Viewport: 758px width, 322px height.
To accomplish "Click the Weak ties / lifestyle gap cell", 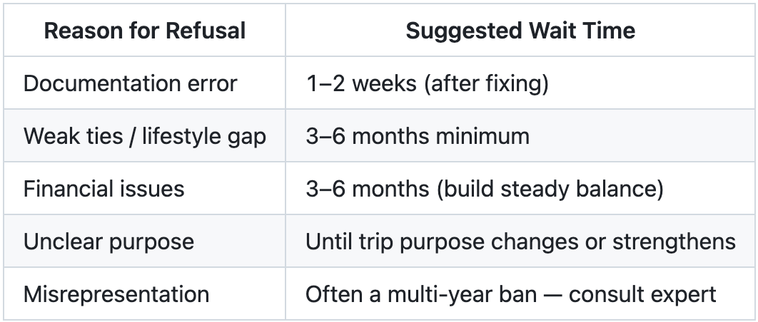I will pyautogui.click(x=145, y=135).
